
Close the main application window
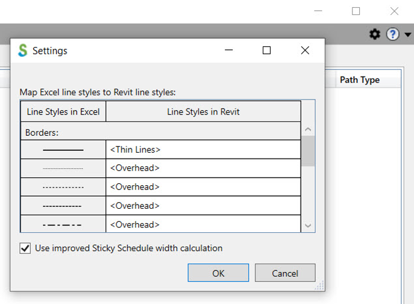click(x=394, y=11)
